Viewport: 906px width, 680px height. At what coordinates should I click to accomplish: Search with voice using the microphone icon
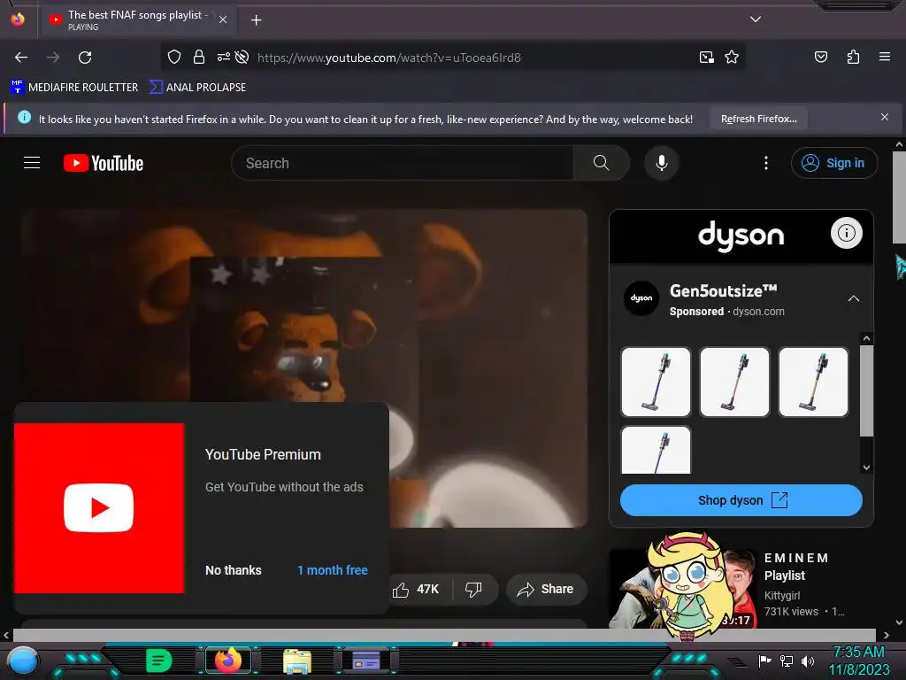(662, 163)
